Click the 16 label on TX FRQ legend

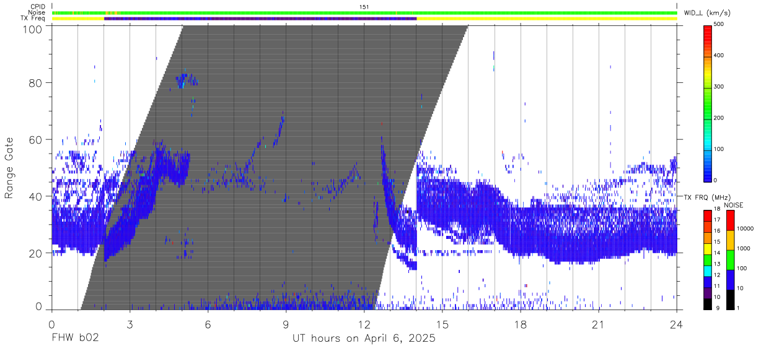click(x=717, y=231)
